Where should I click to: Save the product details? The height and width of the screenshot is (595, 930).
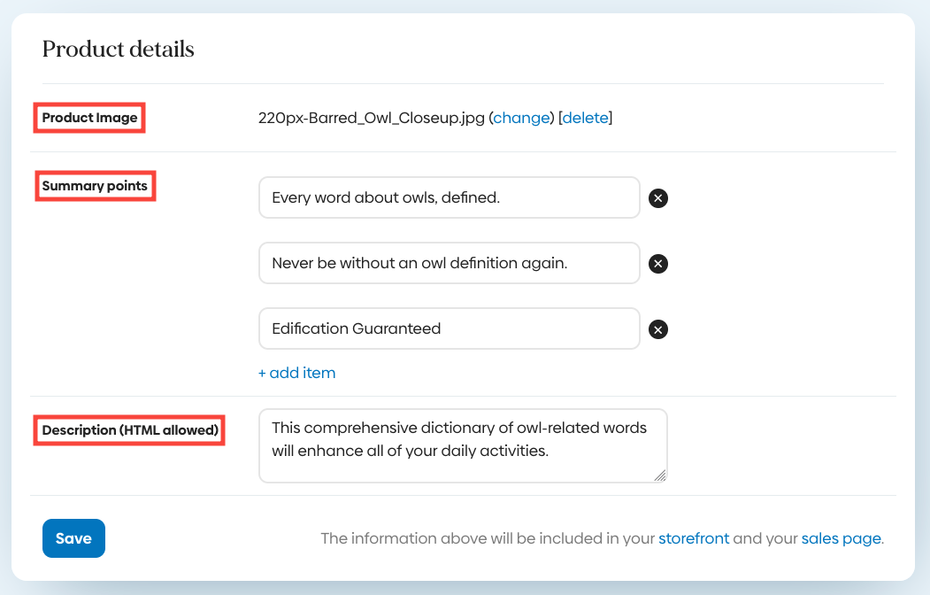[x=73, y=538]
